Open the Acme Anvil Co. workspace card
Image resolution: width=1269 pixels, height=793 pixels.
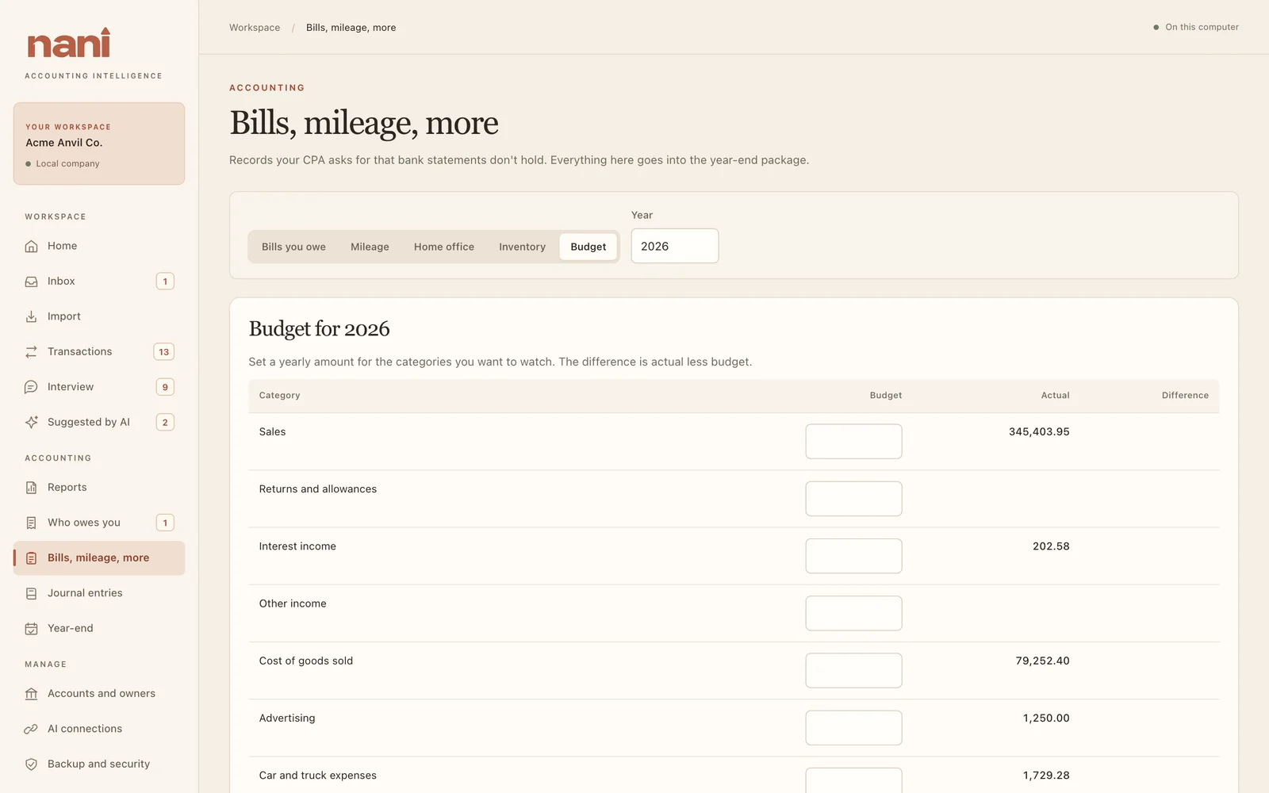click(99, 144)
